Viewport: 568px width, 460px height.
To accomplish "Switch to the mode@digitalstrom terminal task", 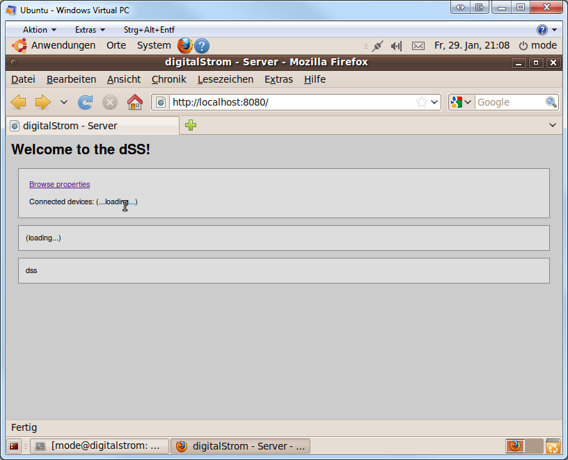I will (x=100, y=446).
